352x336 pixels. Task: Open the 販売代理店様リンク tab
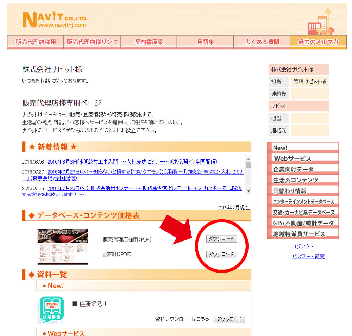click(92, 42)
